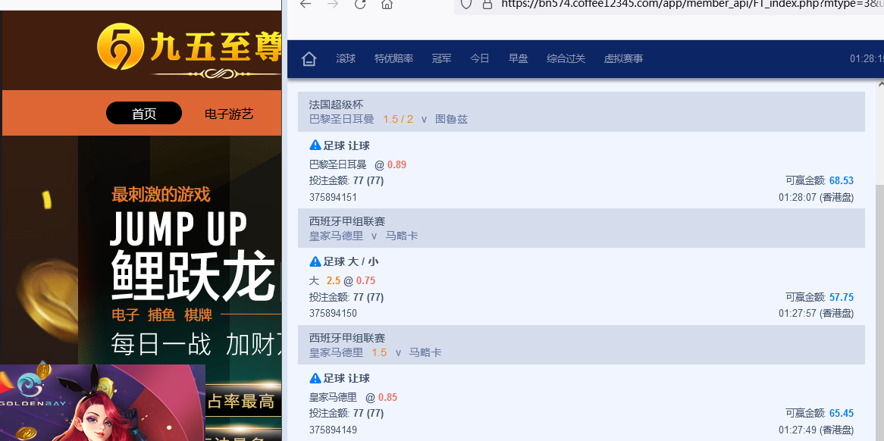
Task: Click the Golden Bay logo on the bottom banner
Action: 33,390
